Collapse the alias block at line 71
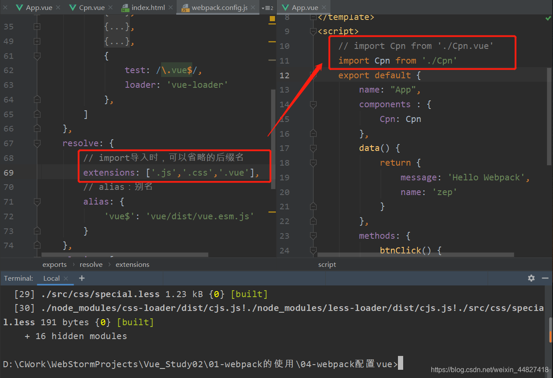Screen dimensions: 553x378 click(37, 202)
